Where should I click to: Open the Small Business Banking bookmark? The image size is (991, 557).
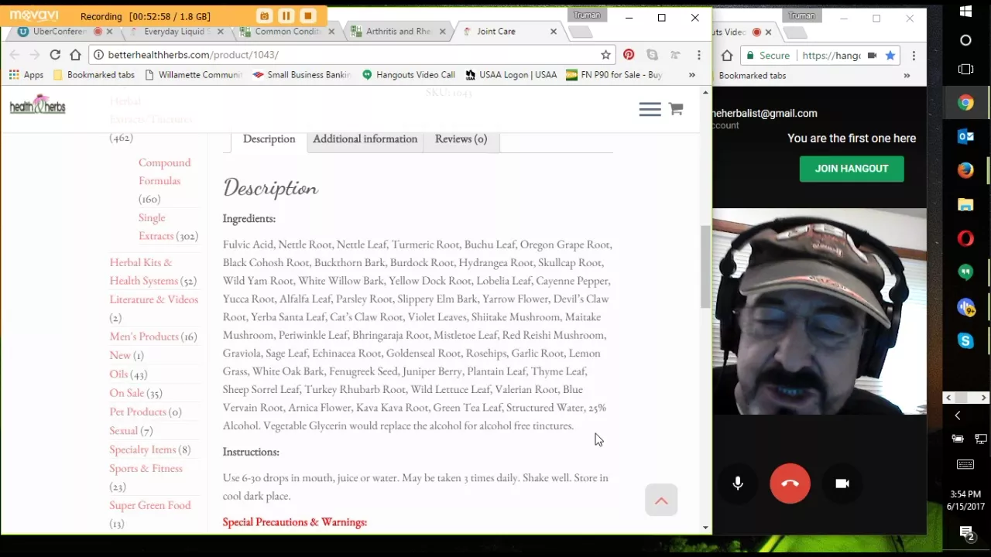point(302,75)
